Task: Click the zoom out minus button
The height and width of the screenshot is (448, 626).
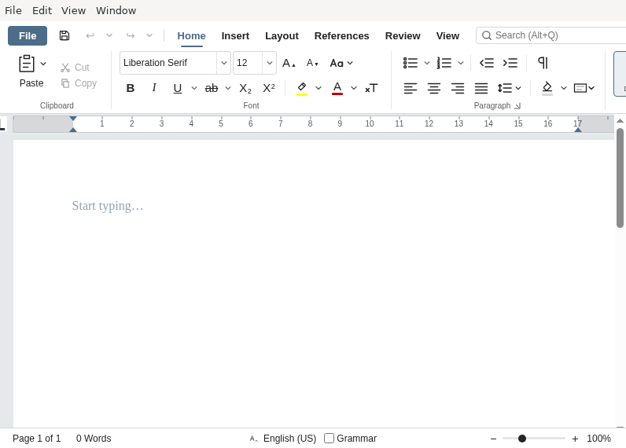Action: point(493,439)
